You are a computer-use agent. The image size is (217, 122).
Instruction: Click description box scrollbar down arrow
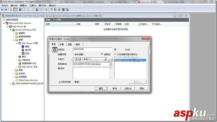pyautogui.click(x=111, y=77)
